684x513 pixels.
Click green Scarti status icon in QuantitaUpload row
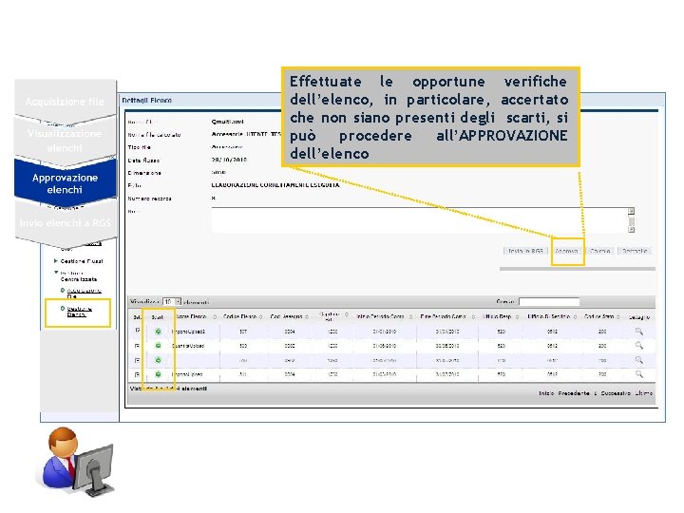[x=158, y=346]
